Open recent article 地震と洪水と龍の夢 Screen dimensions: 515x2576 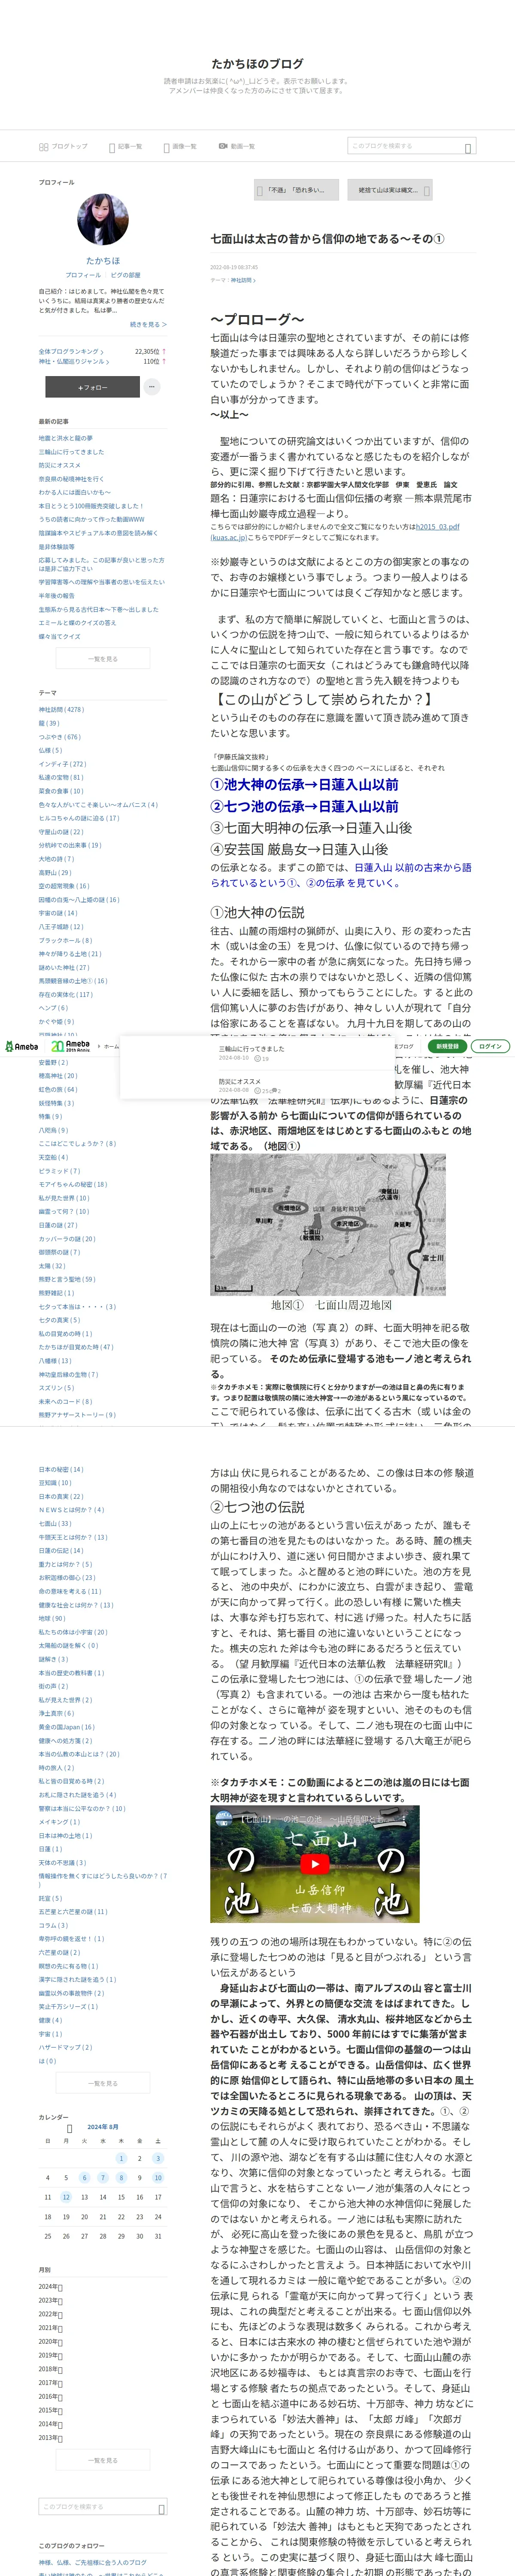[x=66, y=438]
